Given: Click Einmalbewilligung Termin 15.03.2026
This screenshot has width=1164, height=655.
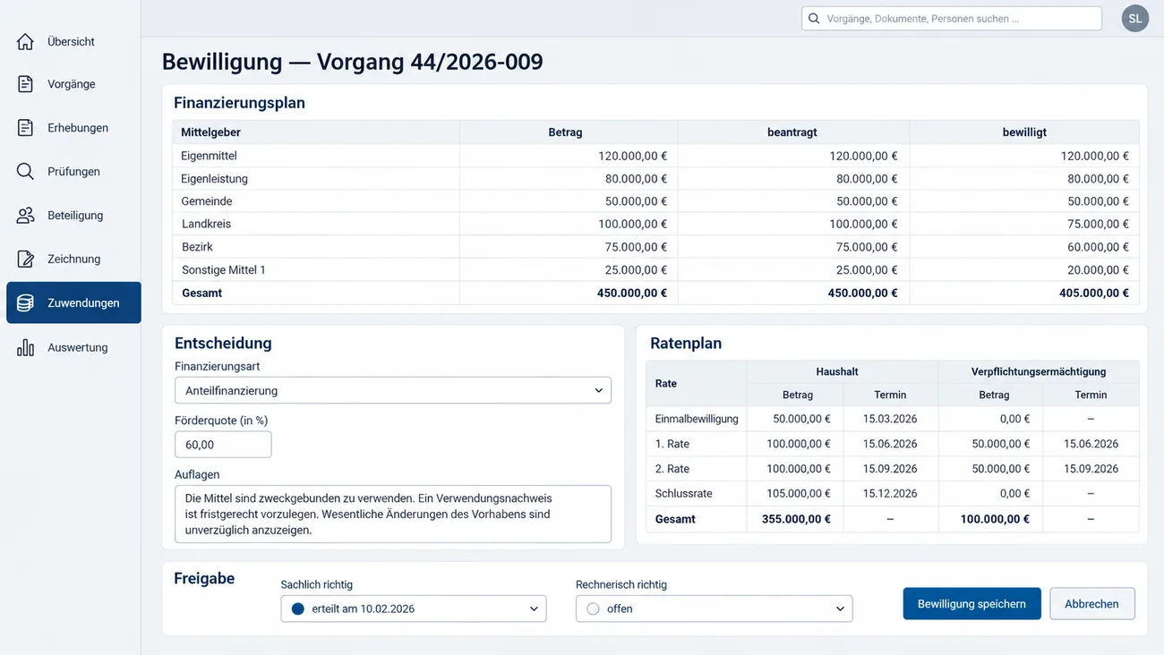Looking at the screenshot, I should tap(890, 419).
